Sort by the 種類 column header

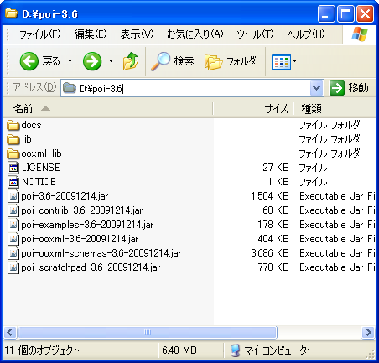click(335, 108)
